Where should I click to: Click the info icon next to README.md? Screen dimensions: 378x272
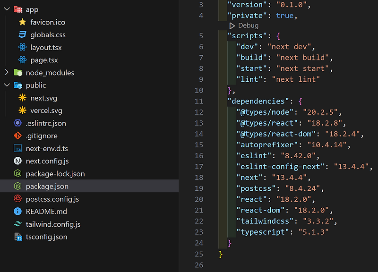pos(17,211)
